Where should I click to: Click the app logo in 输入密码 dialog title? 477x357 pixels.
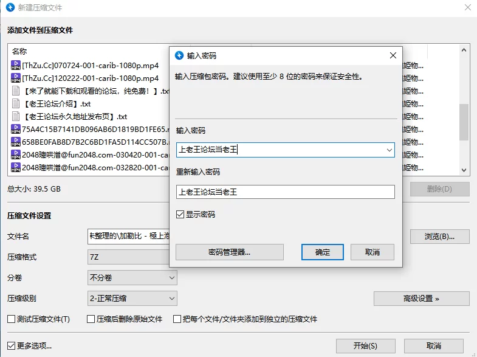click(x=179, y=55)
